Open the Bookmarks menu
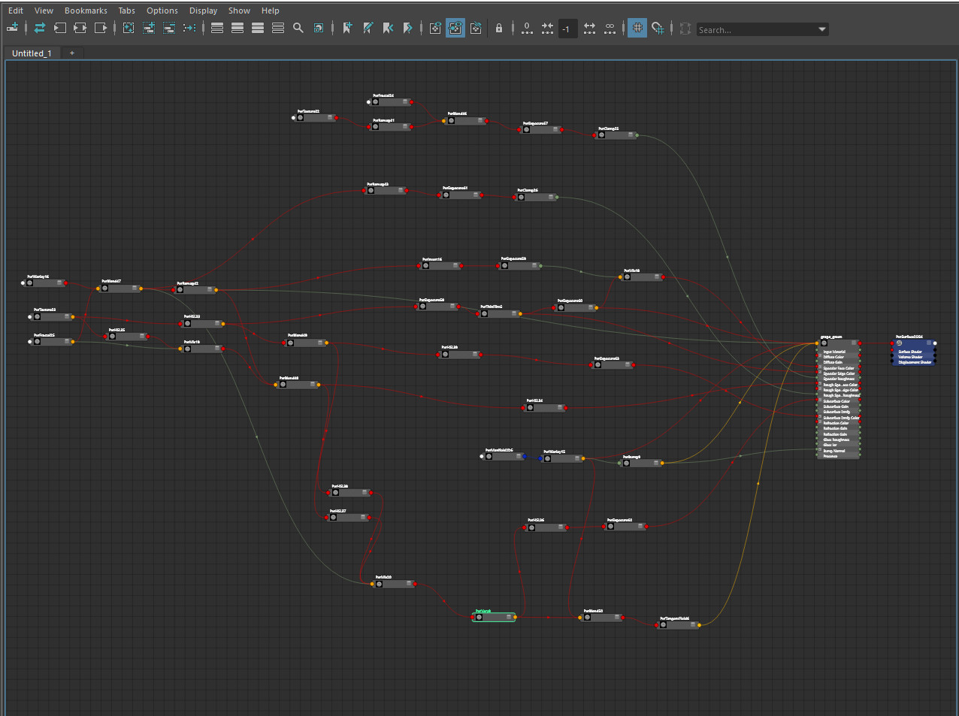This screenshot has width=959, height=716. click(x=86, y=11)
